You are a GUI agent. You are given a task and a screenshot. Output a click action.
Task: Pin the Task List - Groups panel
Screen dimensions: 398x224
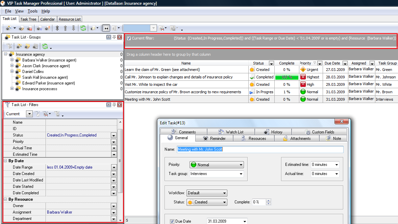[x=114, y=37]
